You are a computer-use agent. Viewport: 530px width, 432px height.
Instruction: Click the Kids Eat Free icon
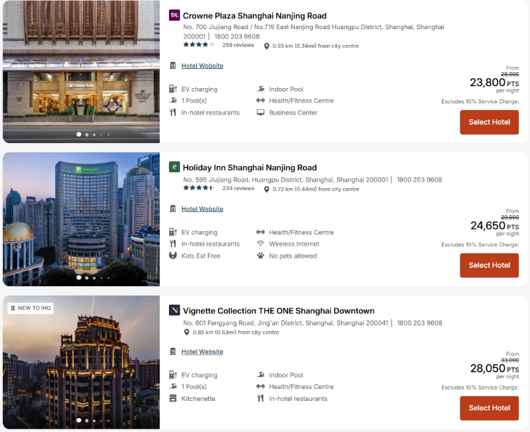tap(173, 256)
